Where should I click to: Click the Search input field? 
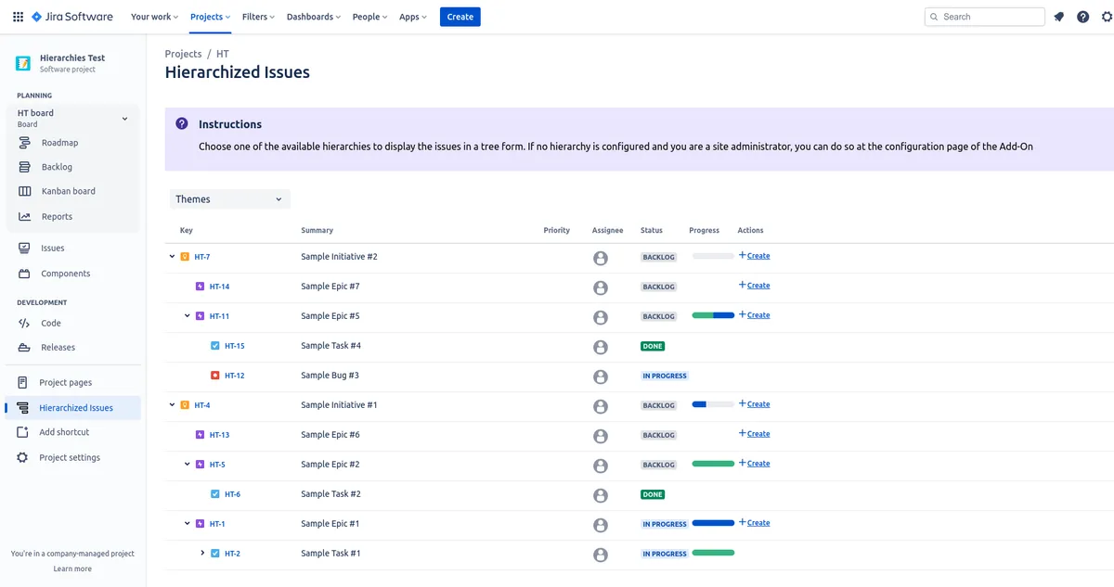(x=985, y=17)
